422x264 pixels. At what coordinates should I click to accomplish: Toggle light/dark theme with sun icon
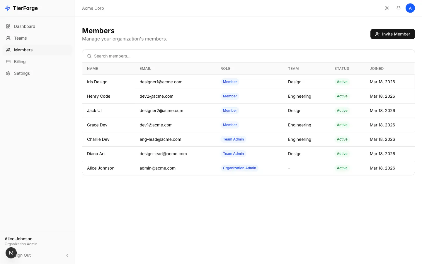coord(387,8)
